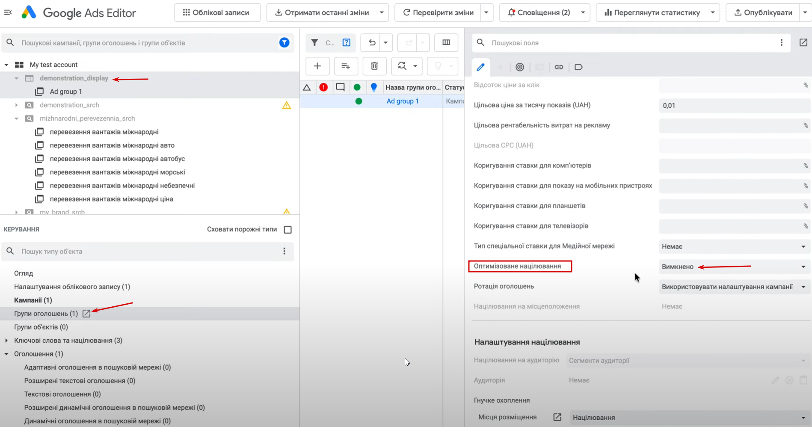Viewport: 812px width, 427px height.
Task: Expand Ключові слова та націлювання section
Action: click(6, 341)
